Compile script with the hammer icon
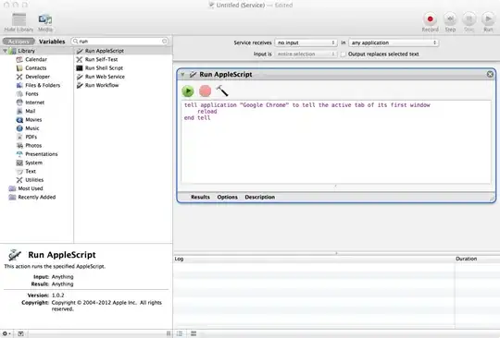Viewport: 500px width, 338px height. tap(222, 91)
